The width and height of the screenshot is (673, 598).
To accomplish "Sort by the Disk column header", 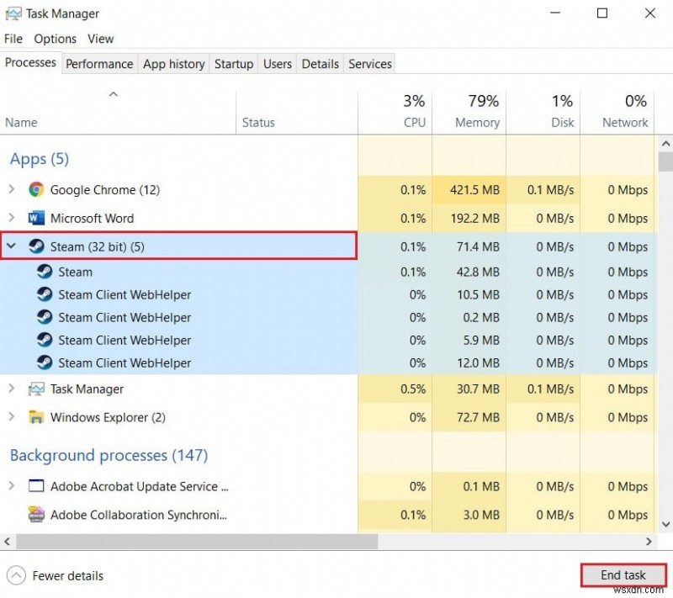I will coord(543,113).
